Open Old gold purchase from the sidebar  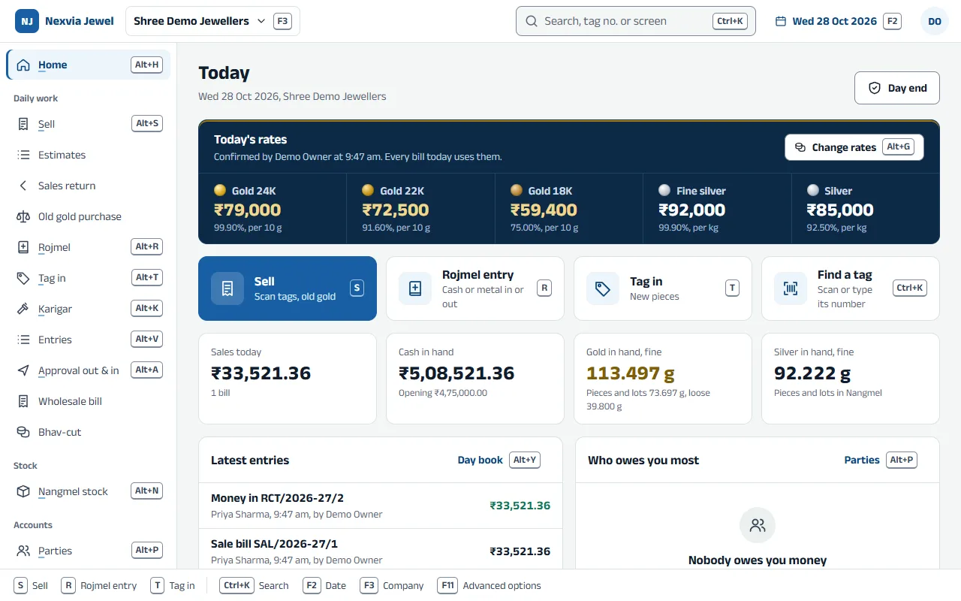pyautogui.click(x=89, y=216)
